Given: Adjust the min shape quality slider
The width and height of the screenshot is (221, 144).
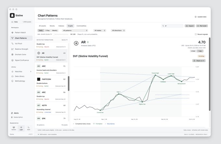Looking at the screenshot, I should [x=61, y=34].
